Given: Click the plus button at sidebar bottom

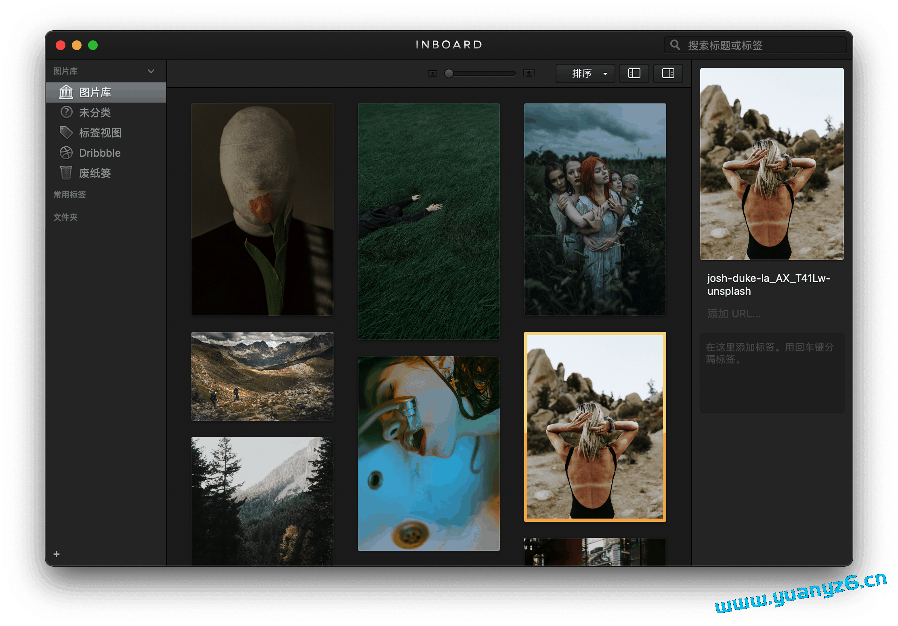Looking at the screenshot, I should coord(57,554).
